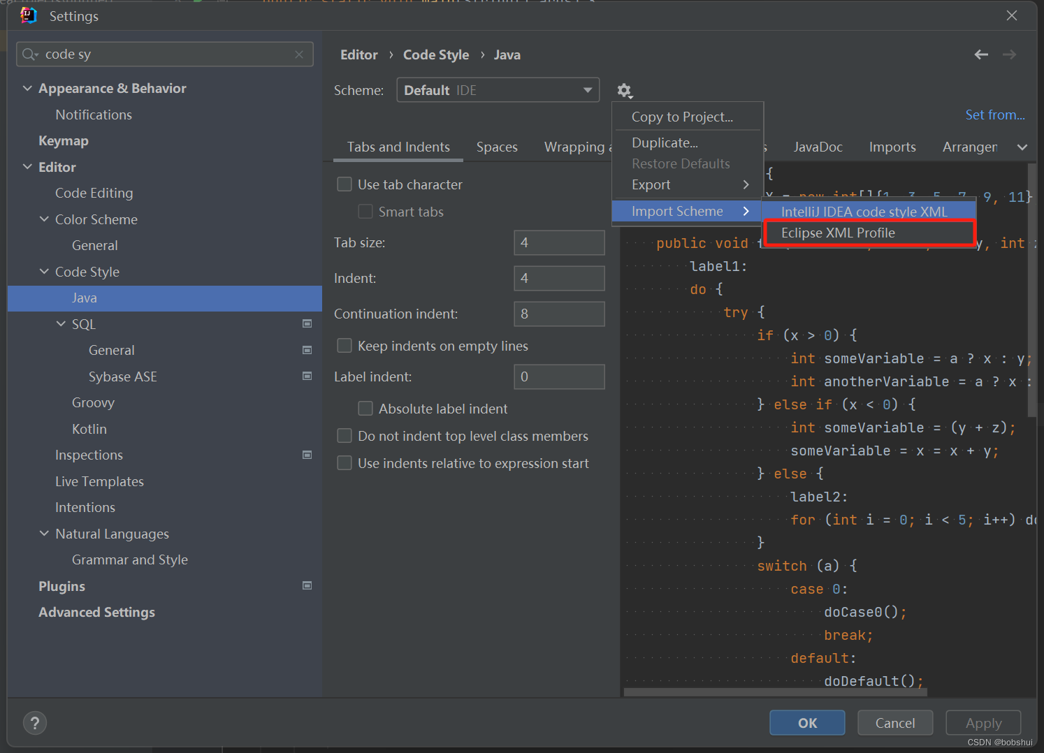Viewport: 1044px width, 753px height.
Task: Open the Scheme Default IDE dropdown
Action: (498, 90)
